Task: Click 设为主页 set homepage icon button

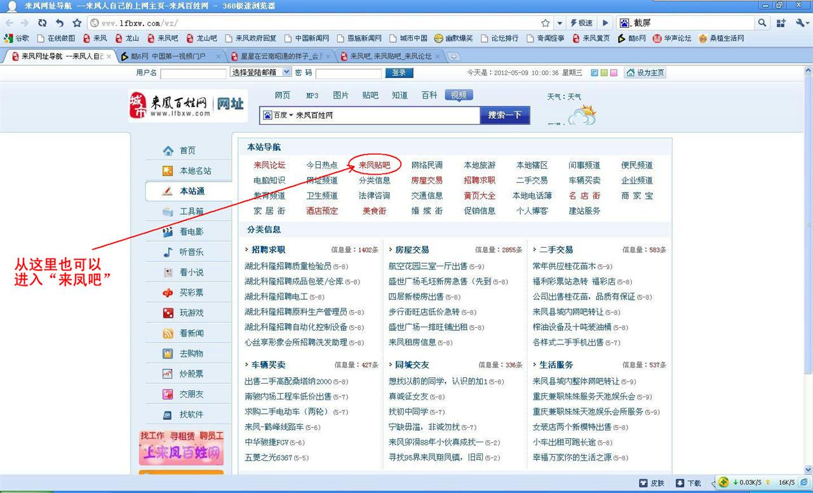Action: coord(645,73)
